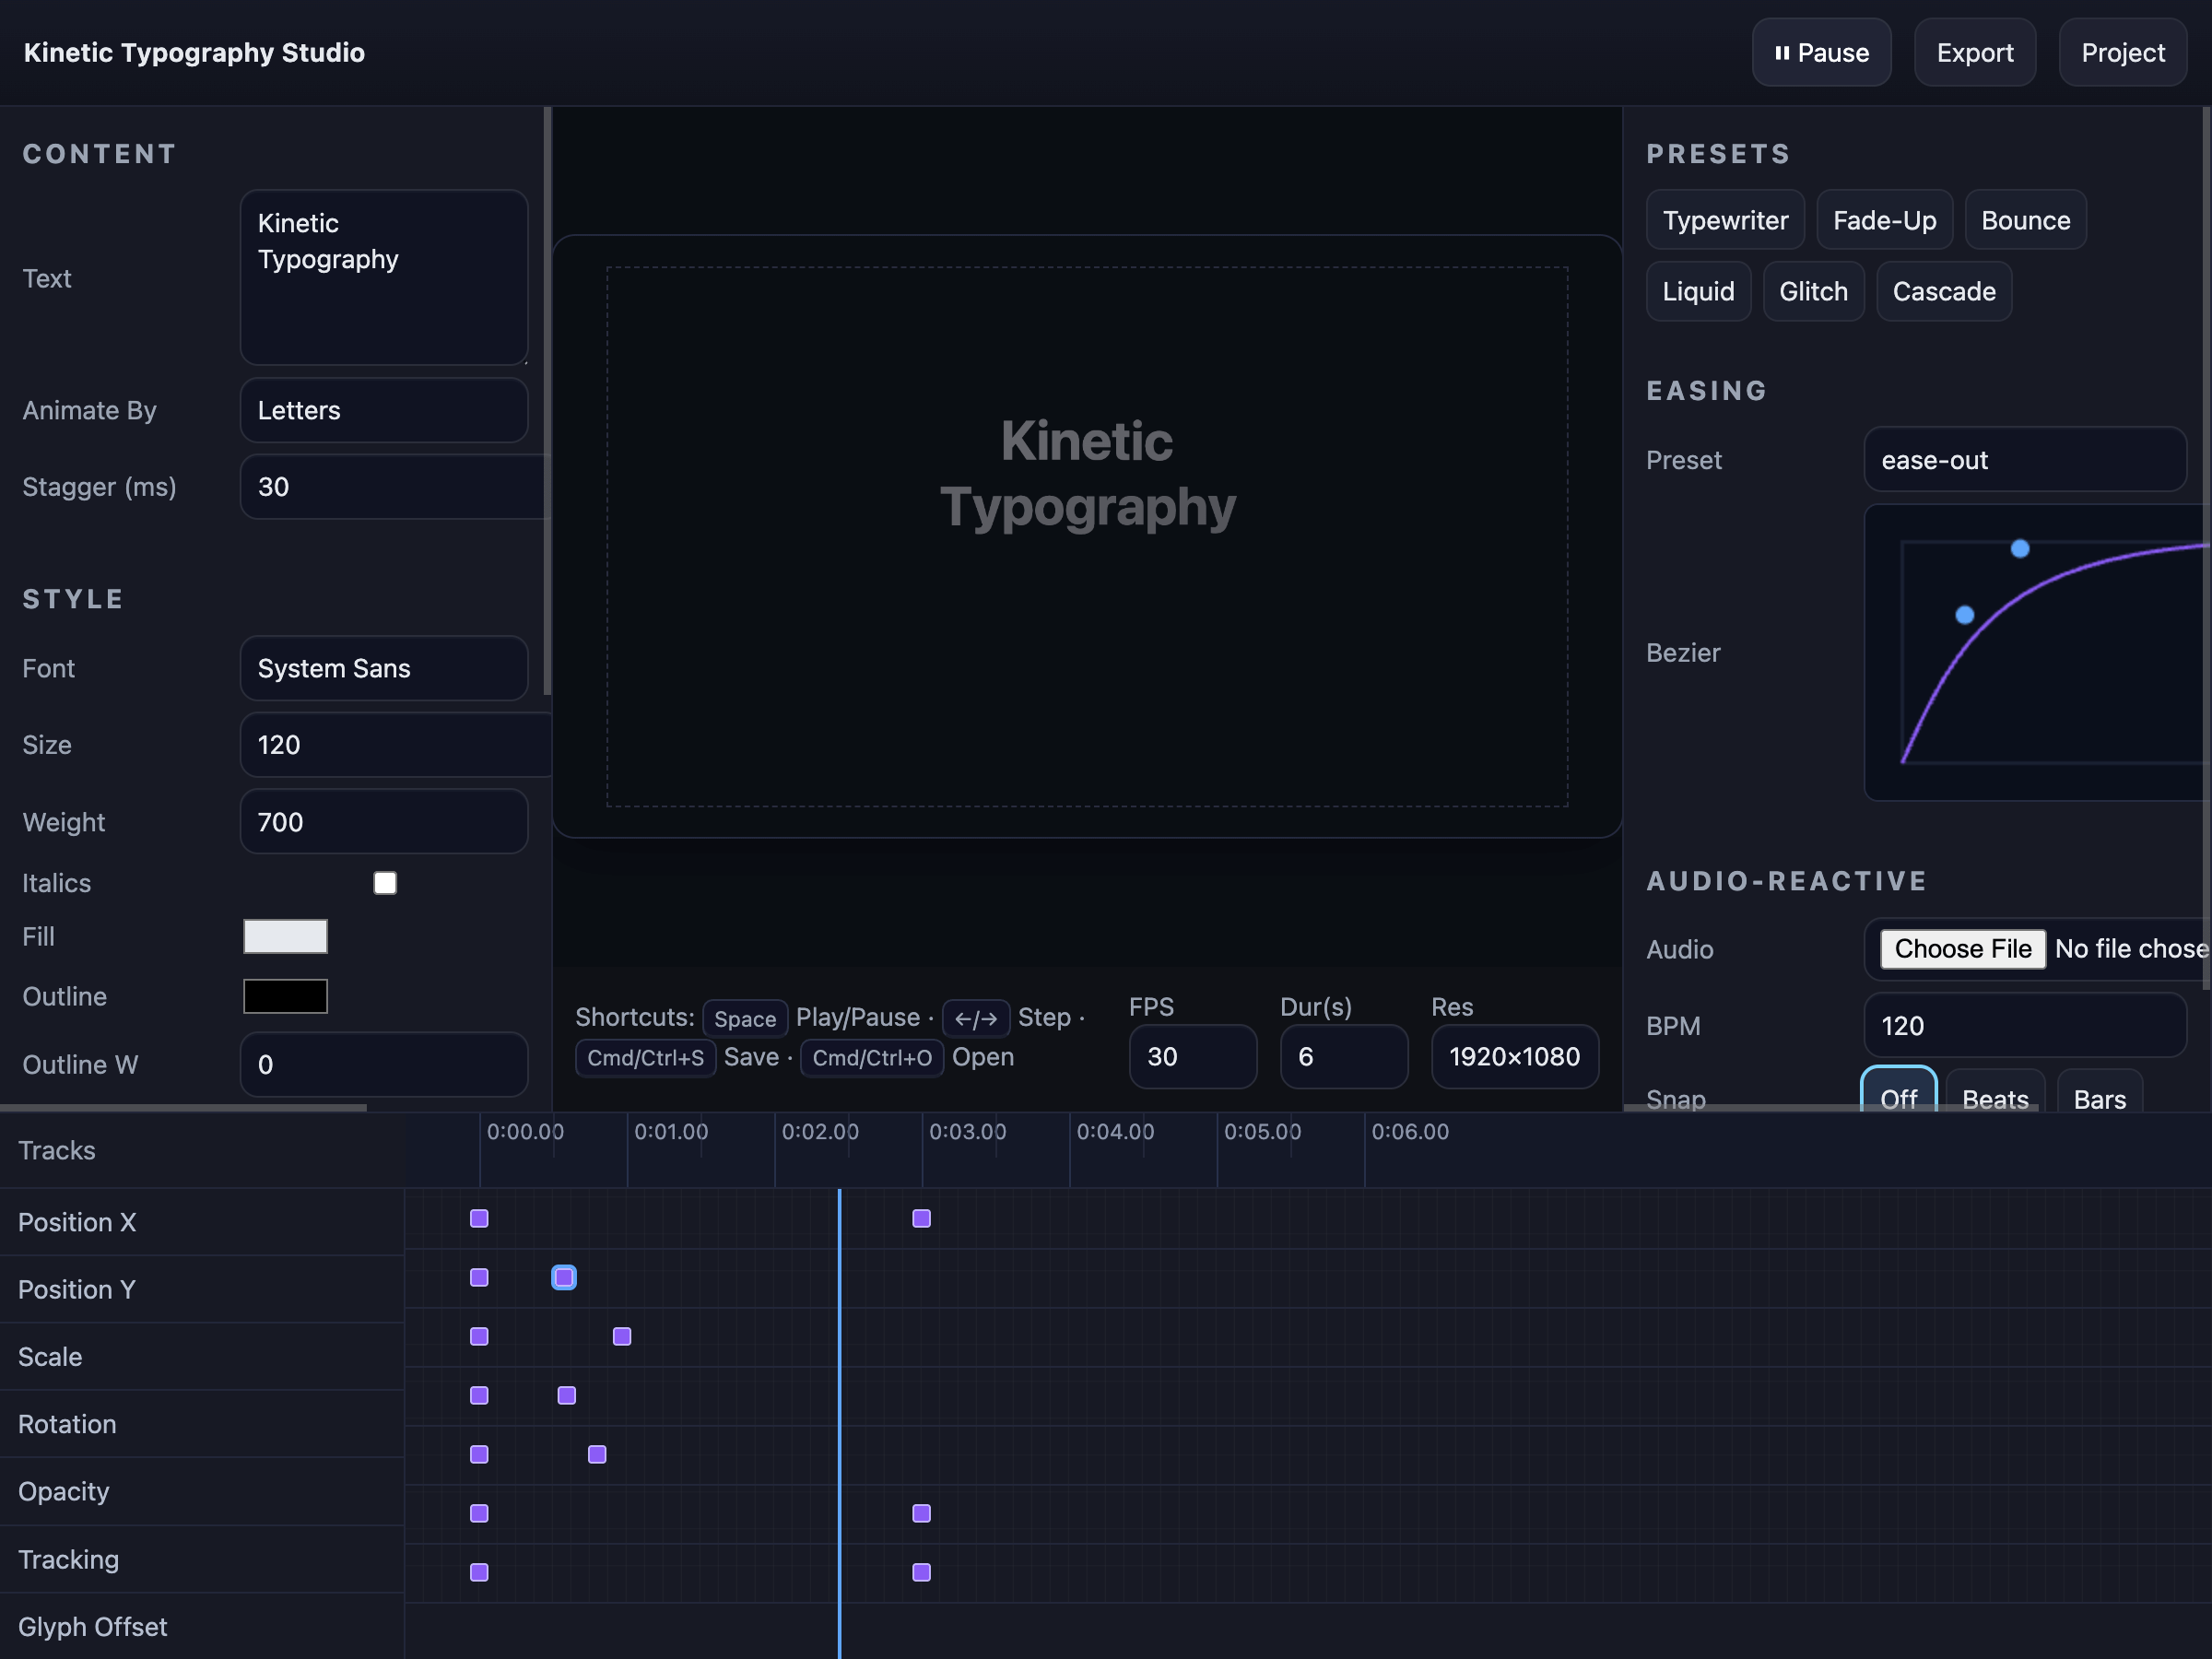Open the Project menu
This screenshot has width=2212, height=1659.
coord(2122,52)
